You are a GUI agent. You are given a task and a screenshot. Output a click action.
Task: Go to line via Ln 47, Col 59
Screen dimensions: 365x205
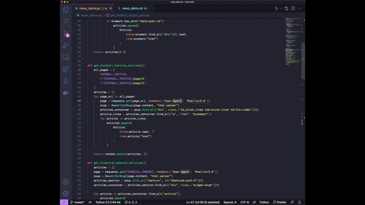[203, 202]
